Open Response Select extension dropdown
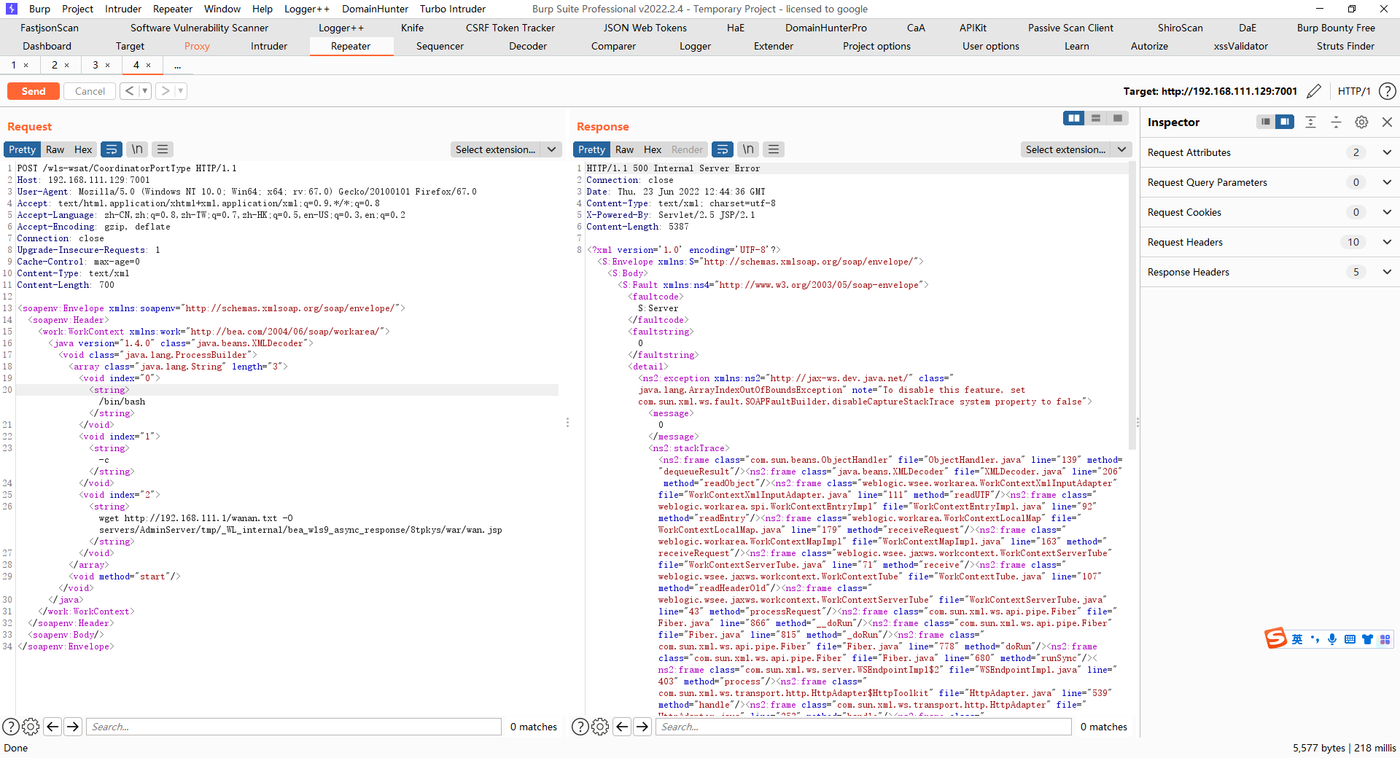 click(1076, 149)
